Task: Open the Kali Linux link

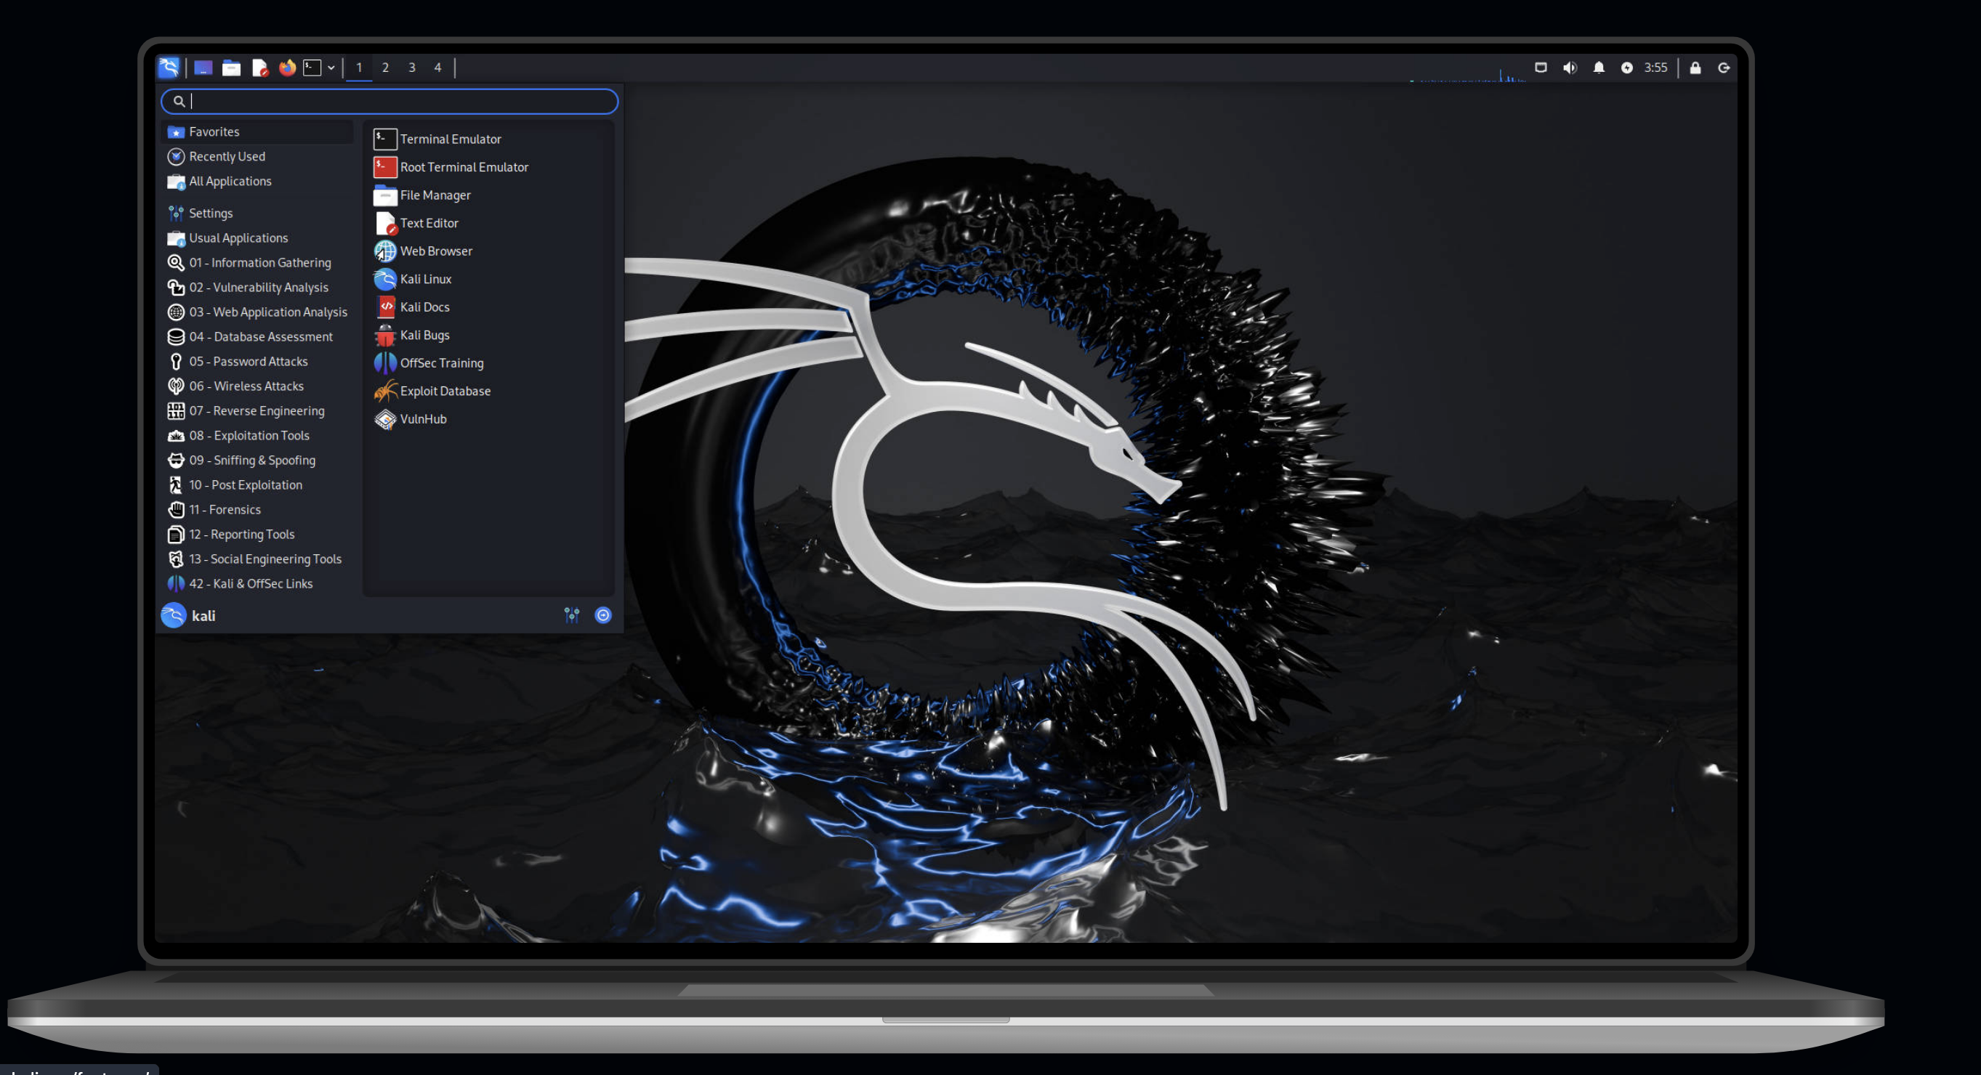Action: coord(489,279)
